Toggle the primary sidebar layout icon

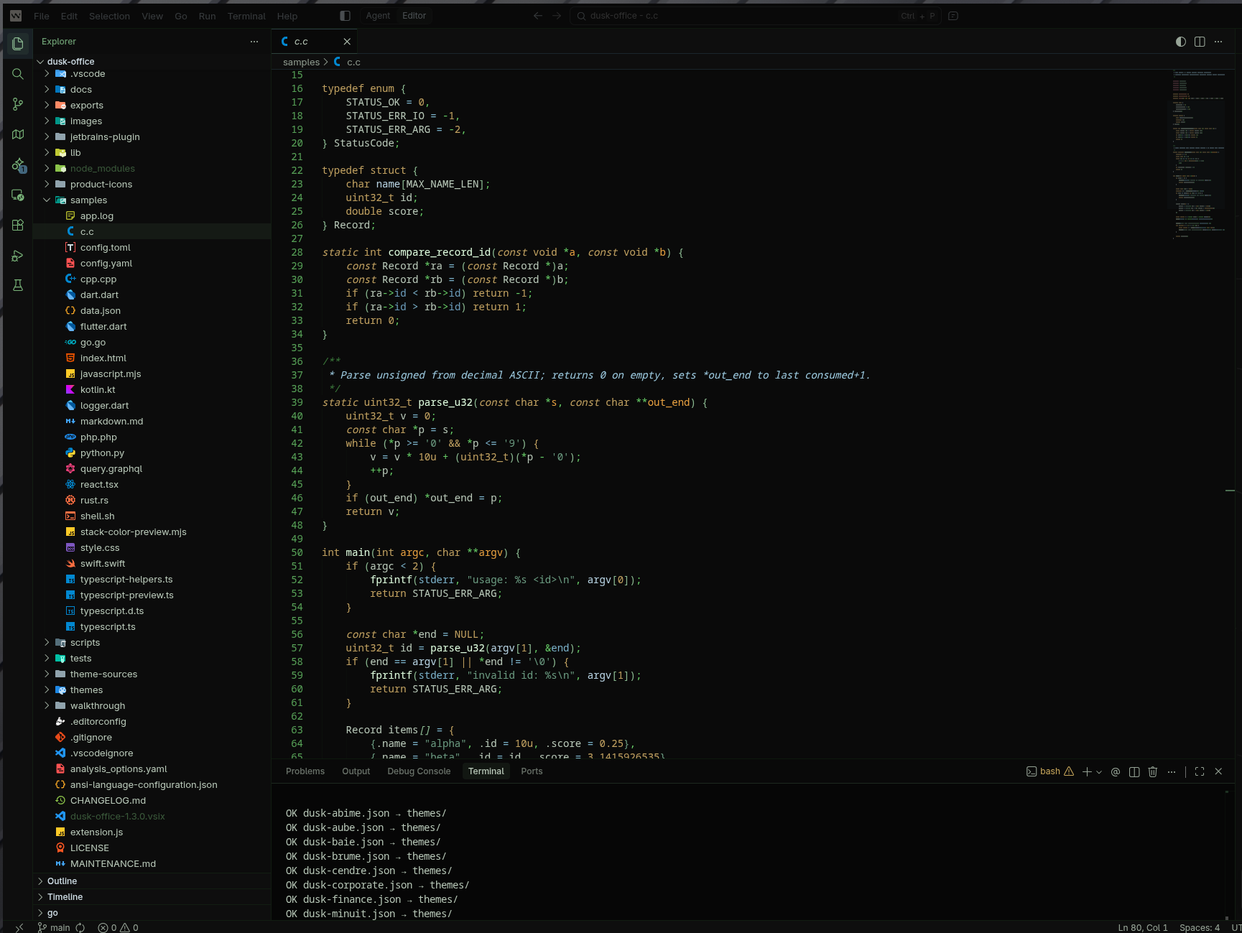pyautogui.click(x=345, y=16)
